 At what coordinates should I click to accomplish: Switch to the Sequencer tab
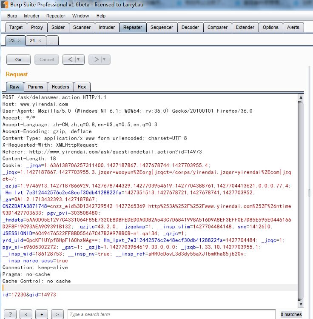[x=162, y=27]
